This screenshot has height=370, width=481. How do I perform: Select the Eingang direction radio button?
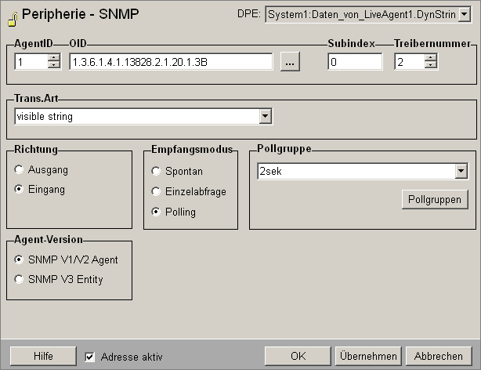[x=20, y=189]
